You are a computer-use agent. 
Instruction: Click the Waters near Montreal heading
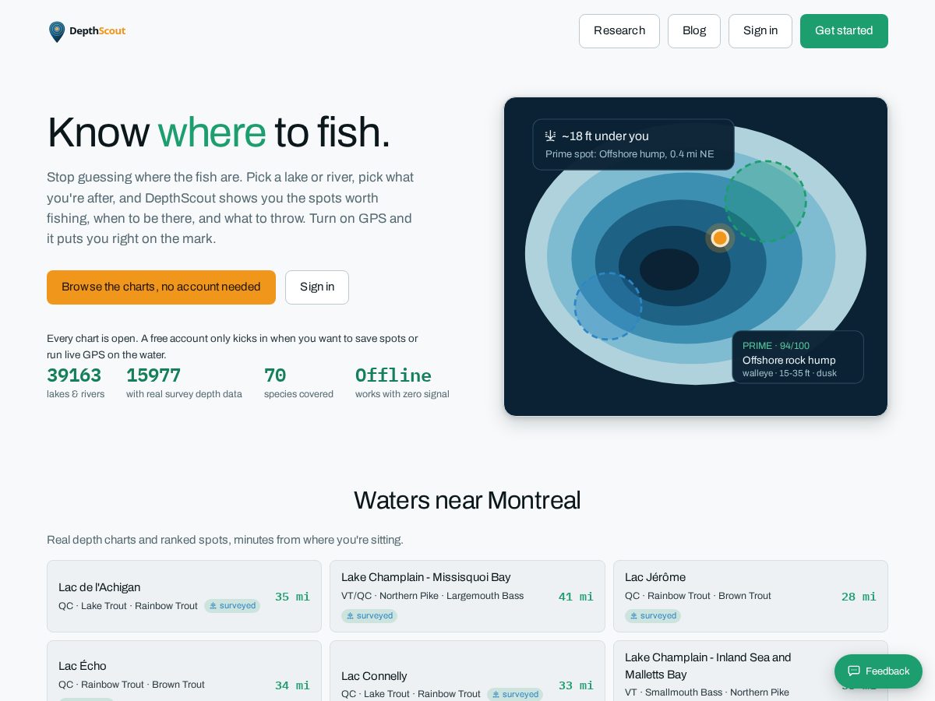[x=467, y=500]
